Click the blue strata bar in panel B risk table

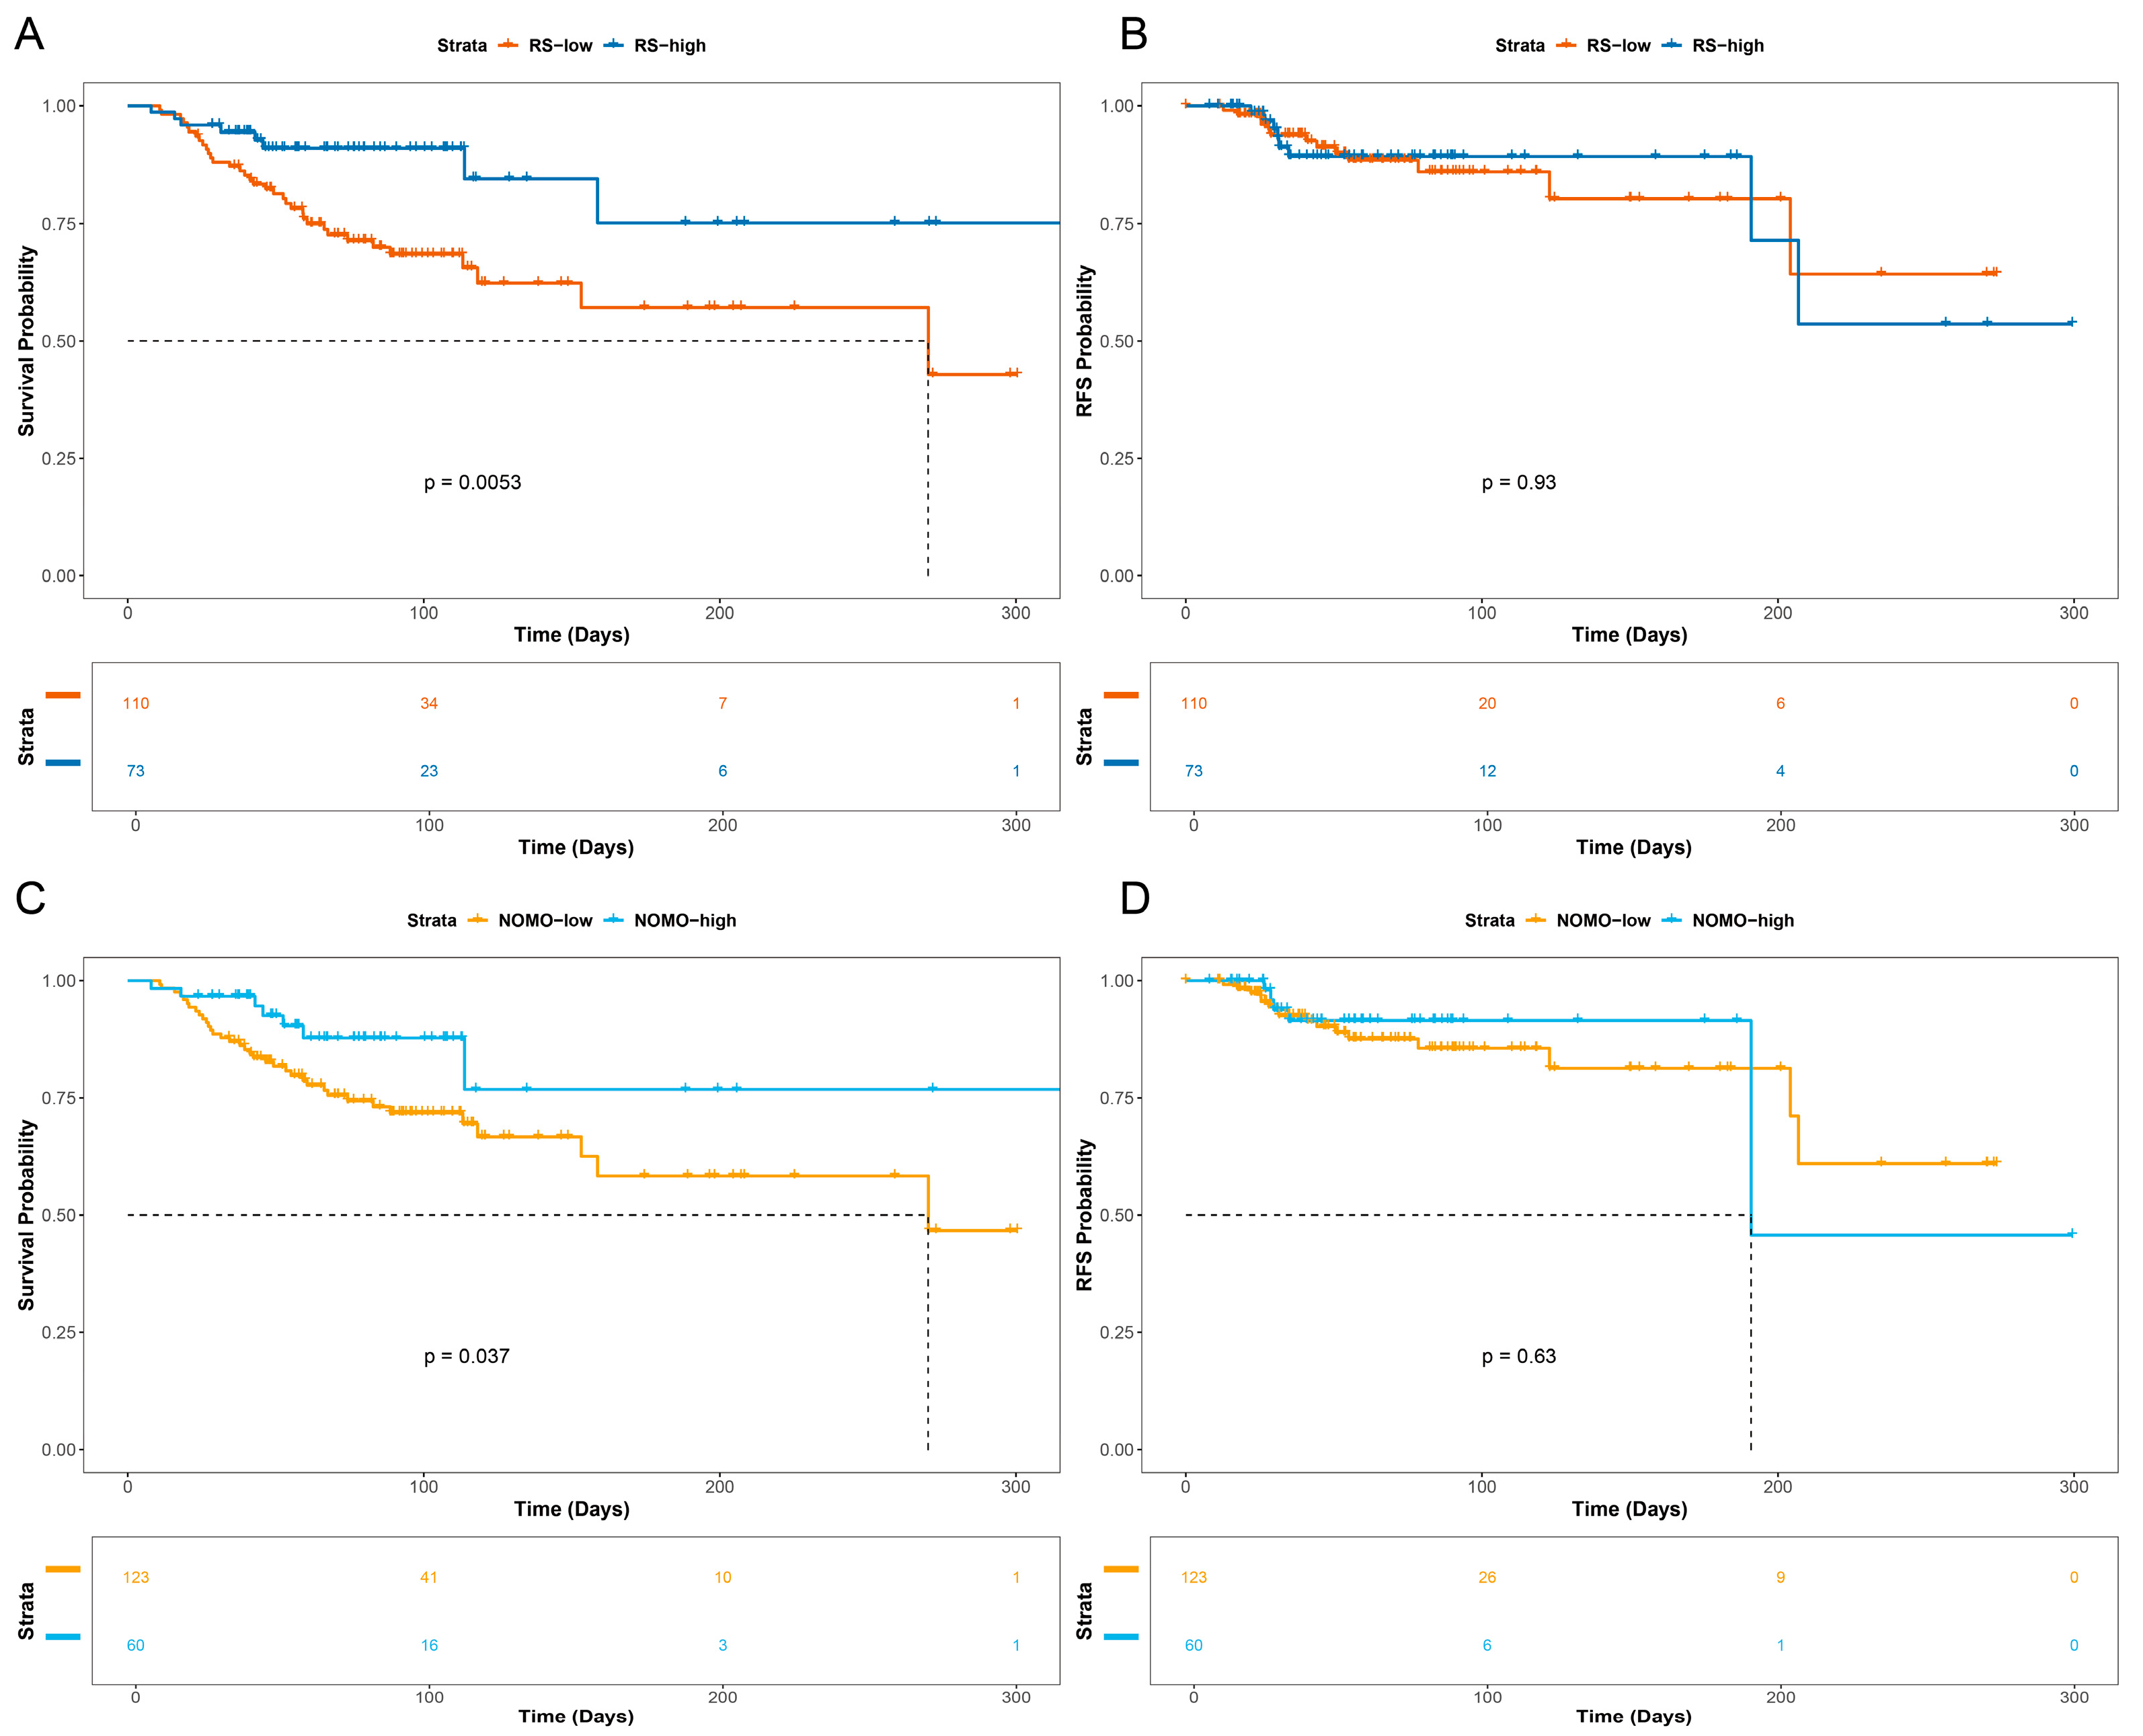pyautogui.click(x=1121, y=763)
